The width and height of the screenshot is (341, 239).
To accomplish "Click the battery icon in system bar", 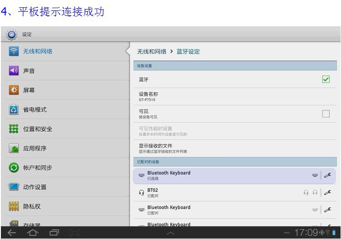I will (x=334, y=233).
